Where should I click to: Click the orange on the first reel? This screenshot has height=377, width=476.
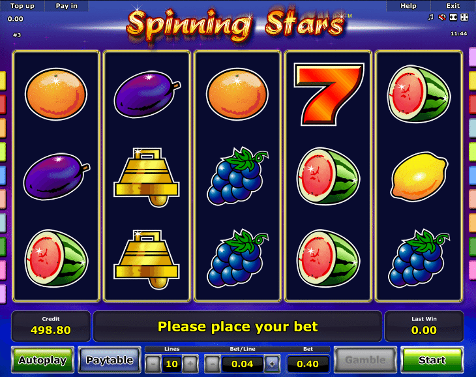[56, 94]
